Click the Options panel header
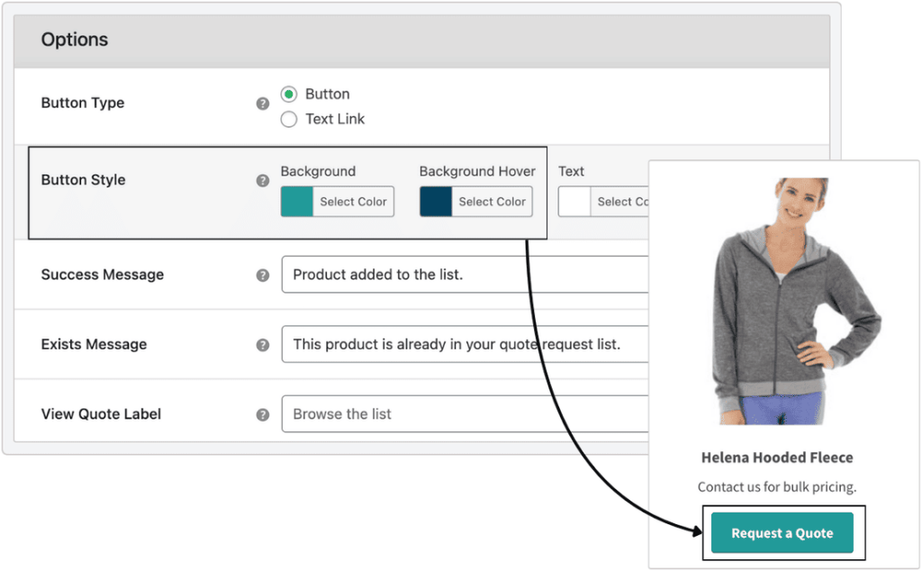 421,41
